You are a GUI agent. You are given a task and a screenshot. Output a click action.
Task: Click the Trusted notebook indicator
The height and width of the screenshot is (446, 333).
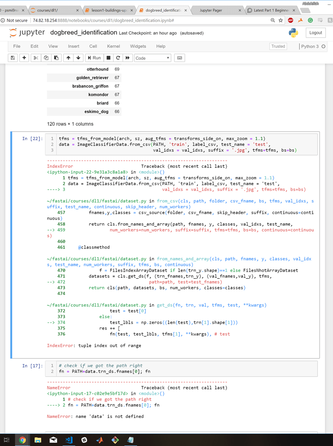(x=278, y=46)
